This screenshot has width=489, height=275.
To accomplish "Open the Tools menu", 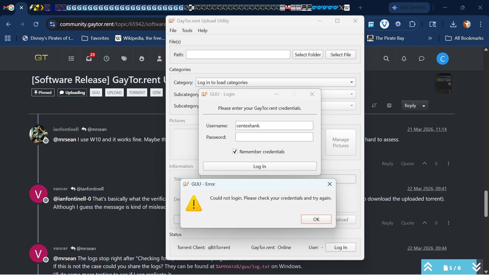I will coord(187,31).
